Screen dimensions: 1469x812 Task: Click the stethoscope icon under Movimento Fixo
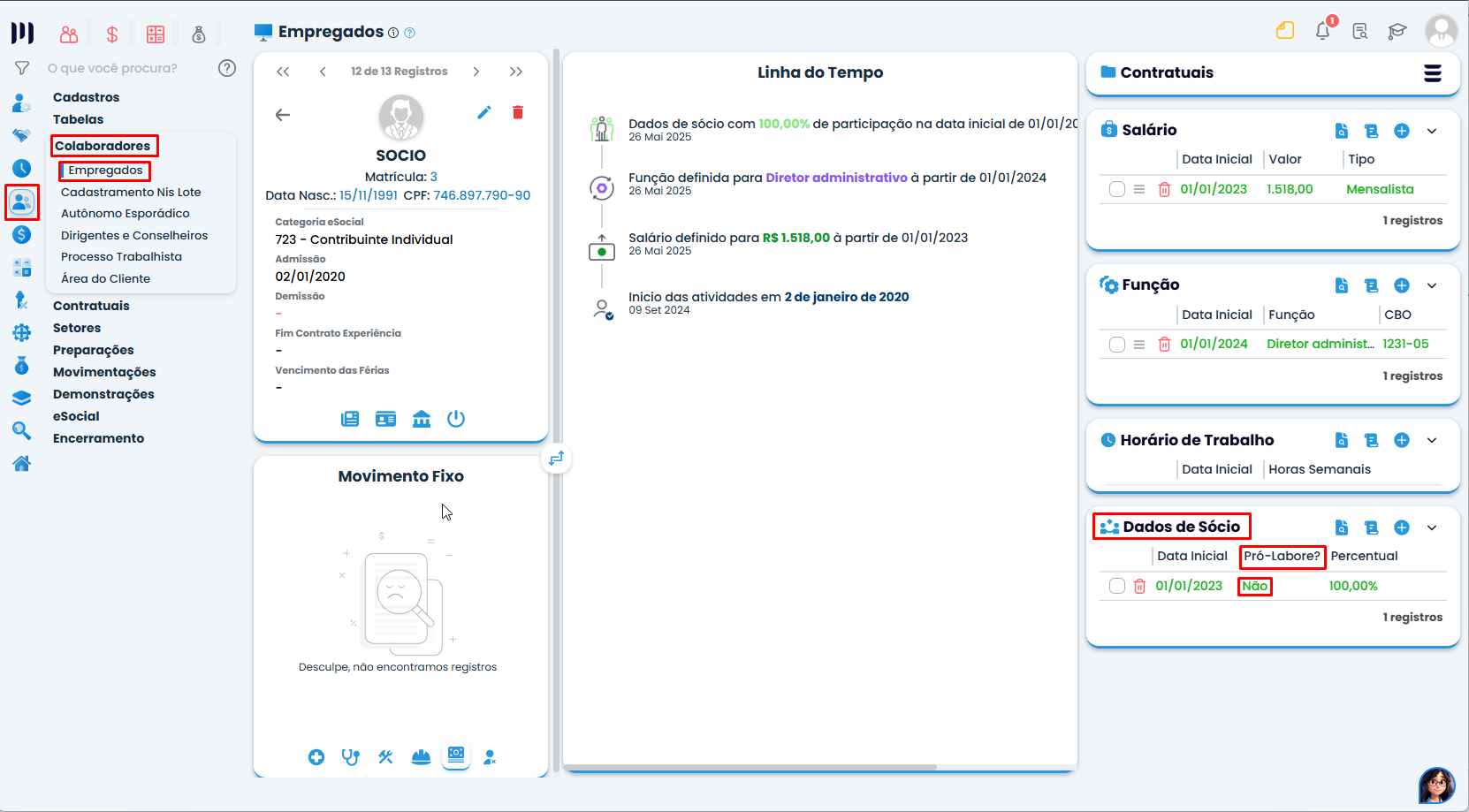pyautogui.click(x=351, y=757)
